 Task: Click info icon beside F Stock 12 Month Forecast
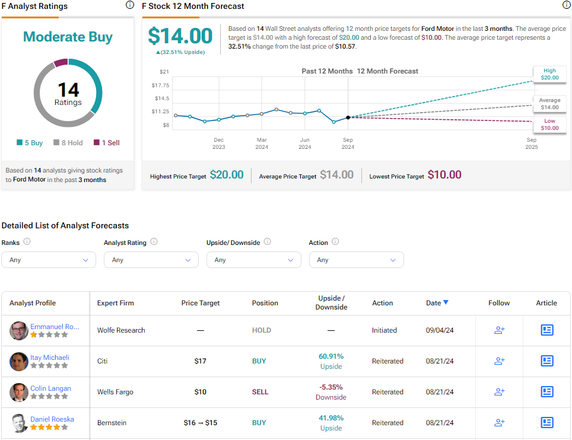[x=566, y=5]
